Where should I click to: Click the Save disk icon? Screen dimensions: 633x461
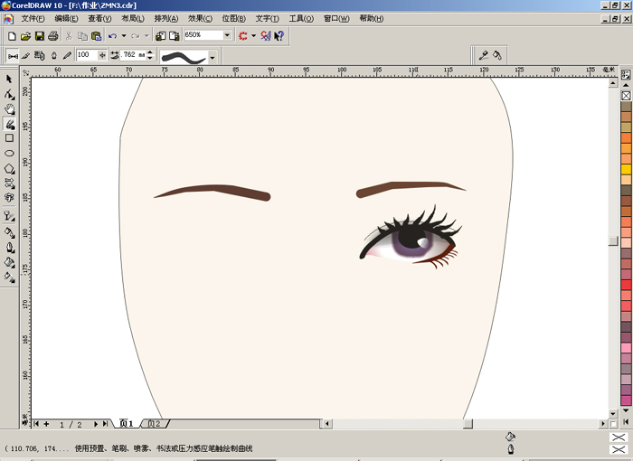pyautogui.click(x=39, y=36)
